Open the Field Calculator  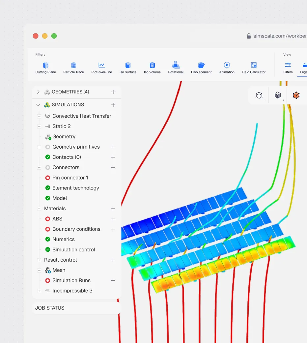[254, 68]
